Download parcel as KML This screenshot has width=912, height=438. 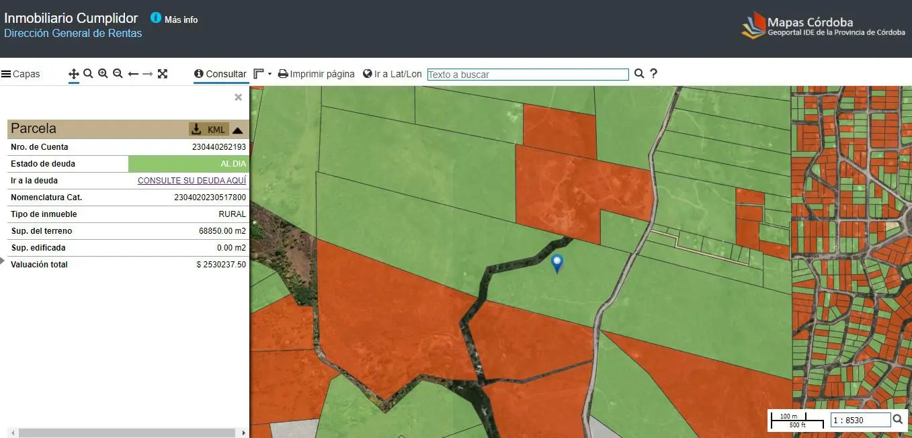pyautogui.click(x=209, y=129)
